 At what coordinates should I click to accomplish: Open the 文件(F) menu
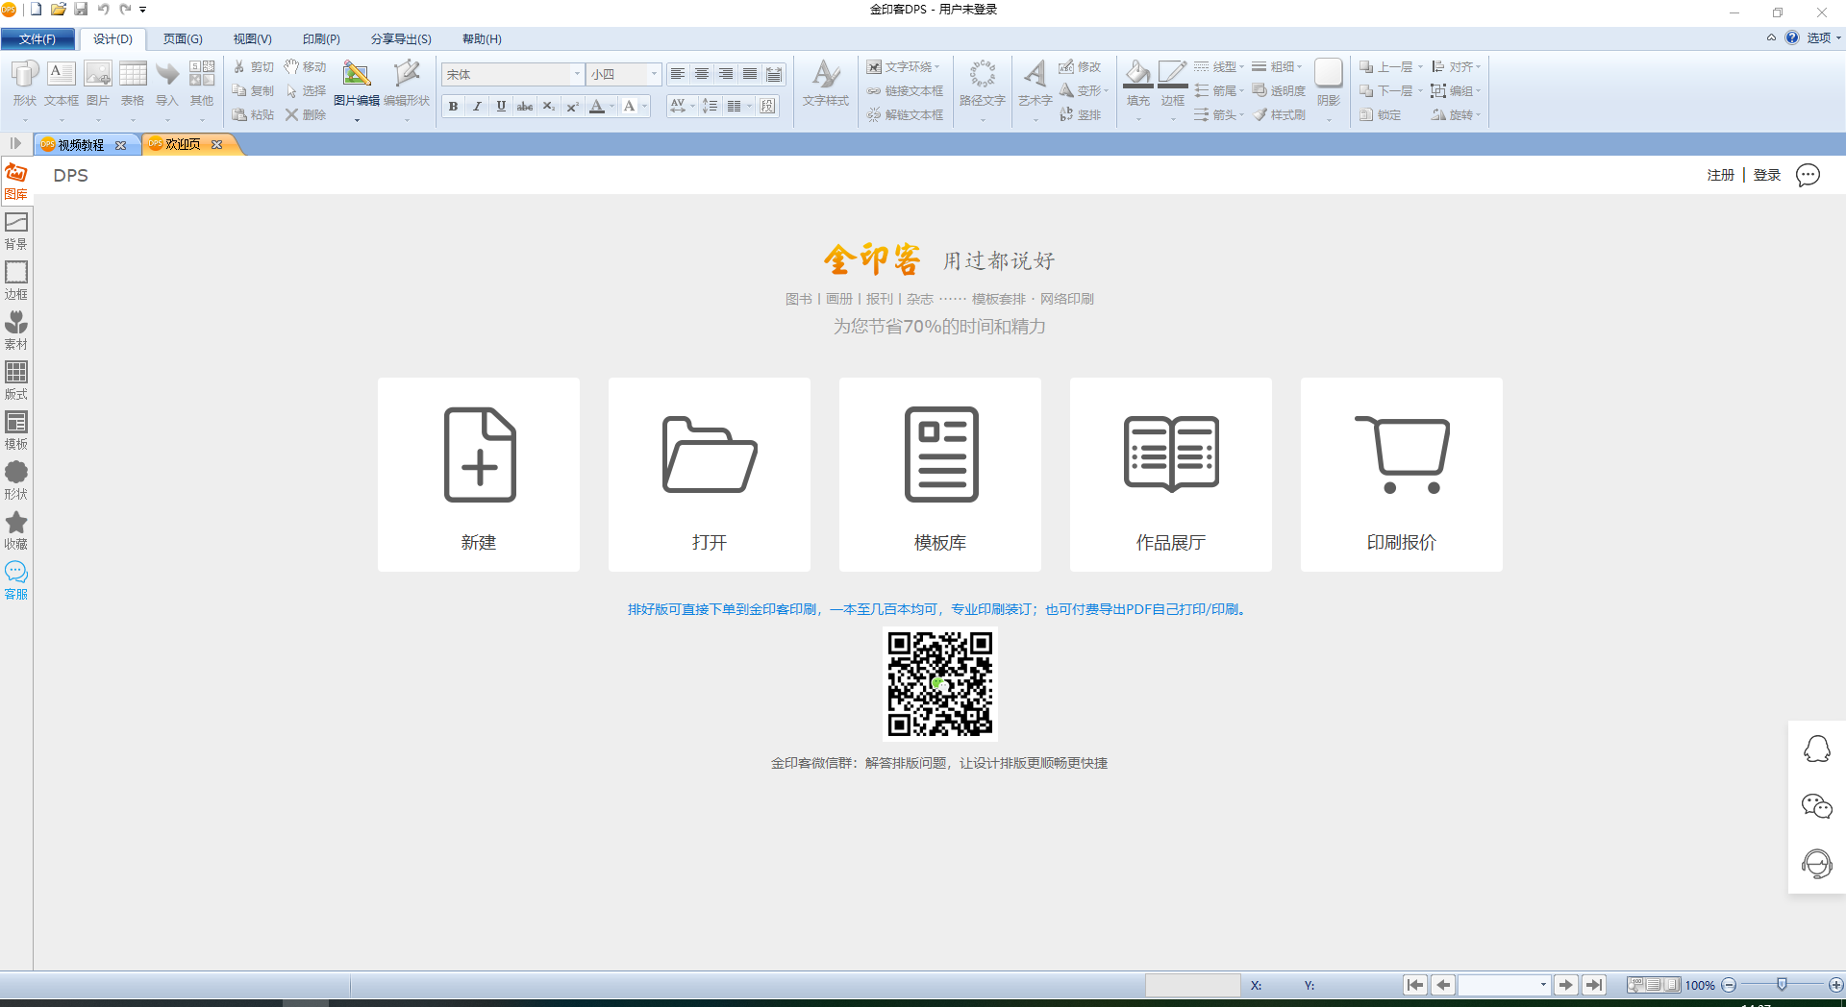[x=37, y=39]
